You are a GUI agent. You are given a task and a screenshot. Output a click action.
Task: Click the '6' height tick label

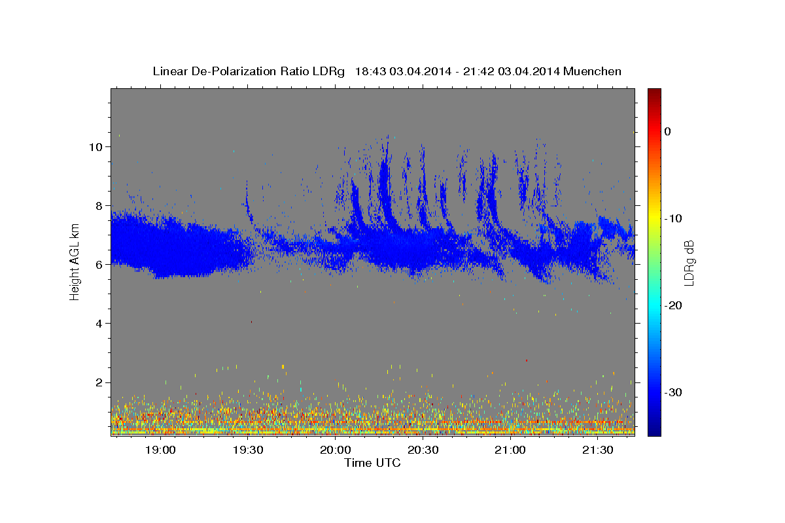tap(98, 264)
